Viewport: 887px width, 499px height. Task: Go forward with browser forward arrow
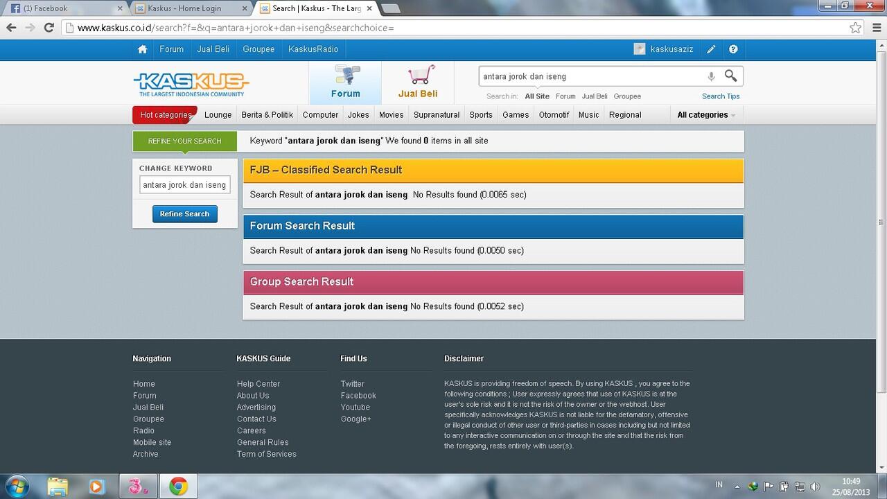pos(30,28)
